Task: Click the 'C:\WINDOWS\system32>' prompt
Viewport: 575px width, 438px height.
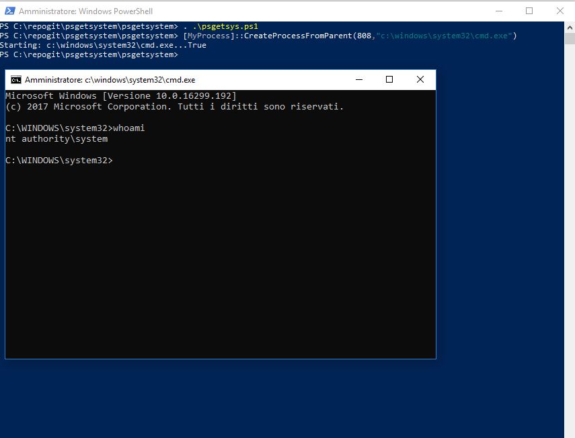Action: point(59,160)
